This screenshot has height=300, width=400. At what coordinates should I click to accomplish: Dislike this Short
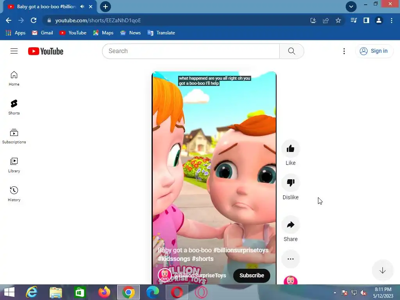pos(291,183)
